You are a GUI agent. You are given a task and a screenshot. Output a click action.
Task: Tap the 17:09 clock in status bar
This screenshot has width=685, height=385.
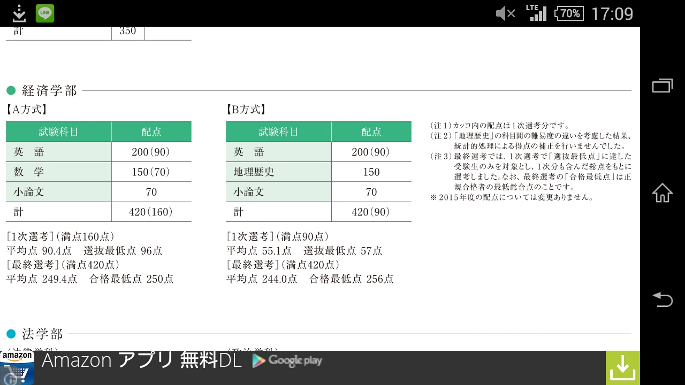tap(612, 13)
